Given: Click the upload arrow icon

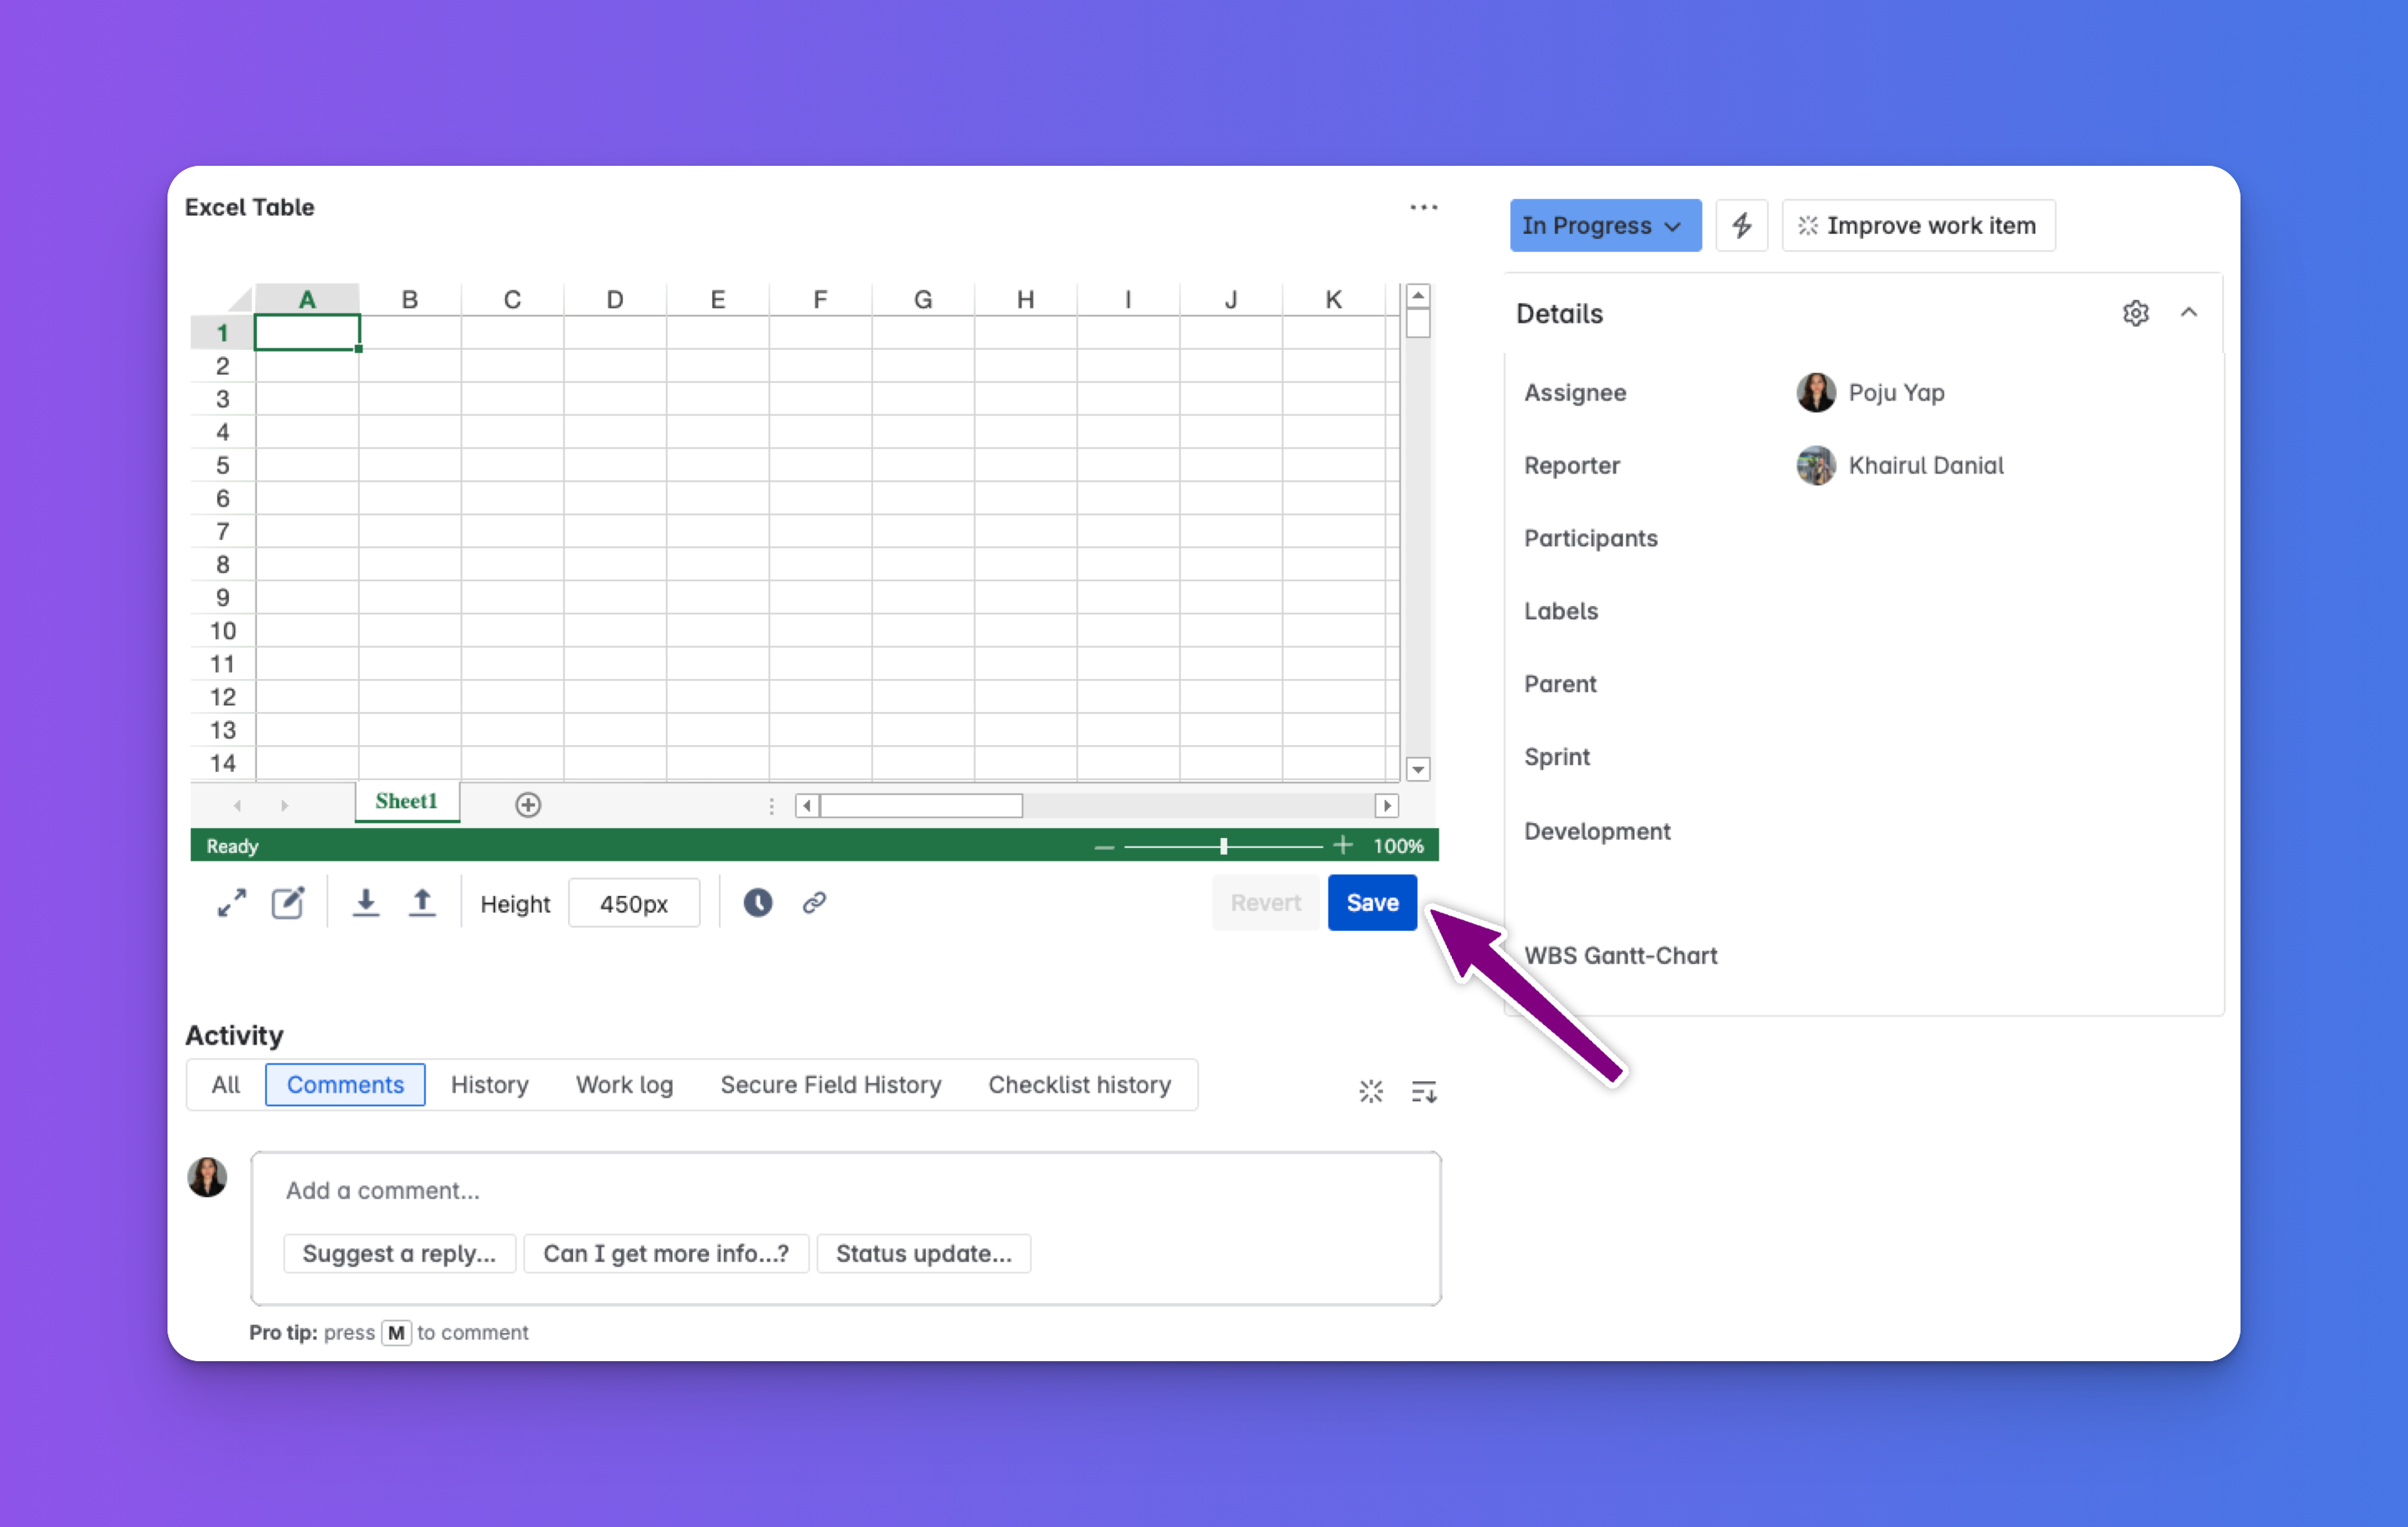Looking at the screenshot, I should pyautogui.click(x=422, y=903).
